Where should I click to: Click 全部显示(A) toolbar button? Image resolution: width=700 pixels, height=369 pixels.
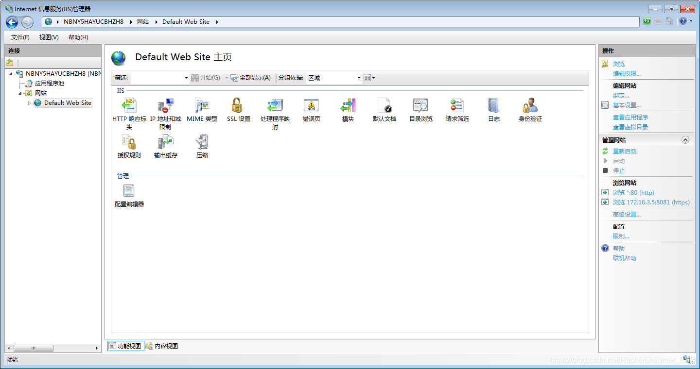[251, 78]
